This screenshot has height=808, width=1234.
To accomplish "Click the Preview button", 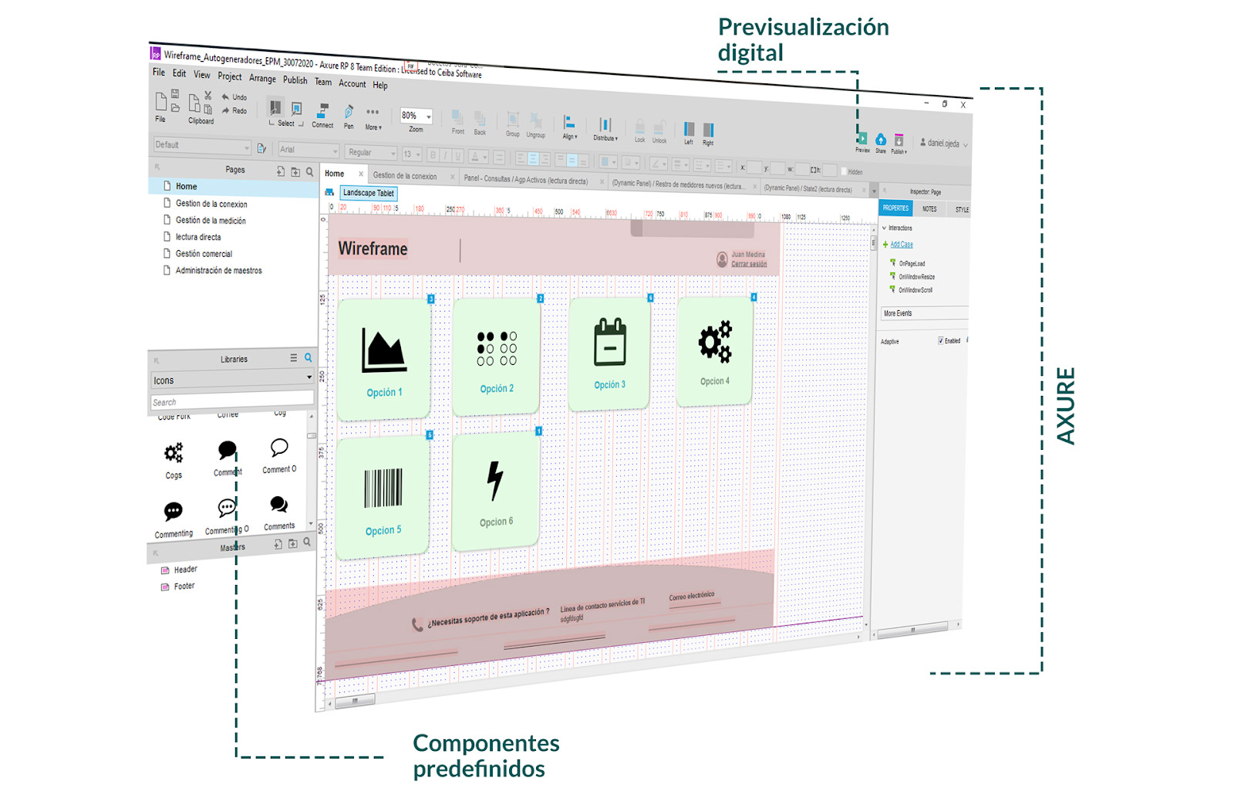I will [x=862, y=141].
